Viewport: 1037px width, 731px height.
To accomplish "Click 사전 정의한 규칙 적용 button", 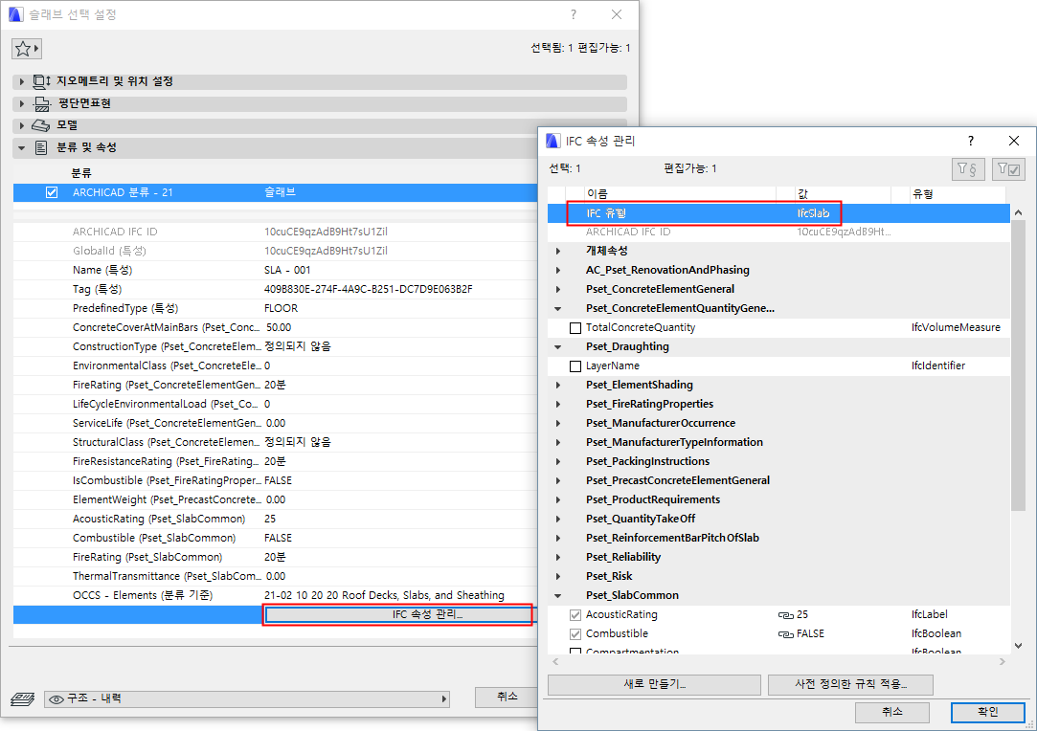I will (850, 685).
